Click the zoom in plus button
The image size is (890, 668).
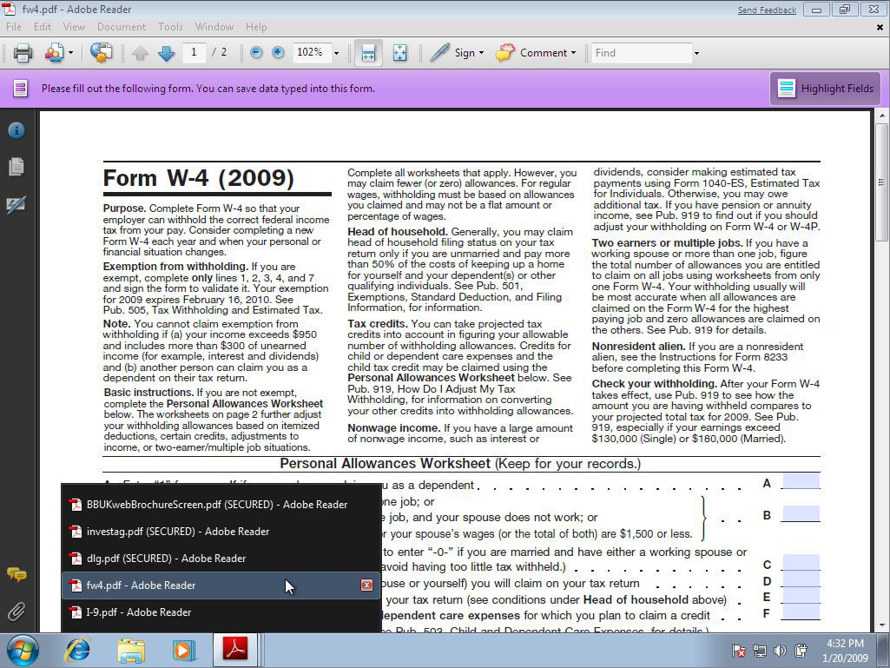(278, 53)
